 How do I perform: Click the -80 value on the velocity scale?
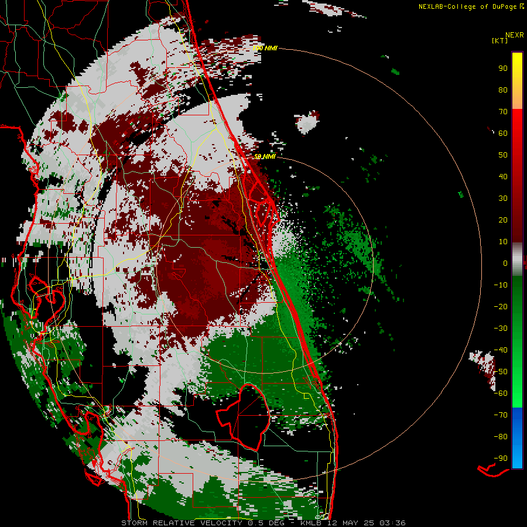501,437
